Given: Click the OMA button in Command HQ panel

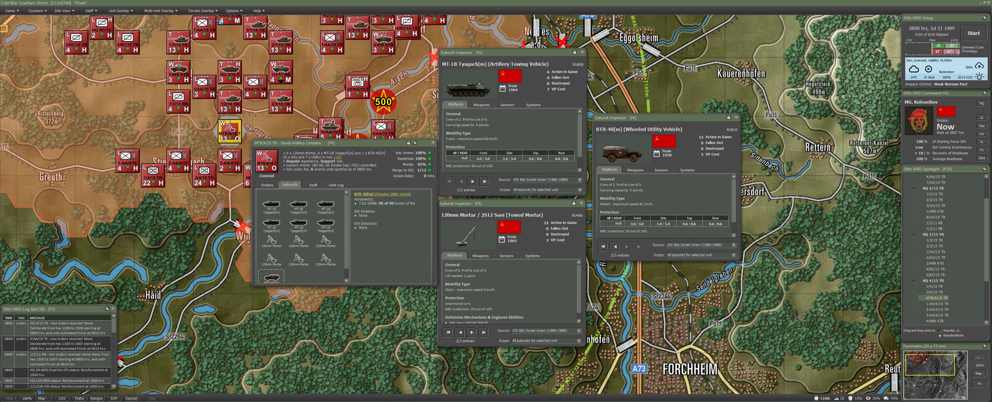Looking at the screenshot, I should click(982, 158).
